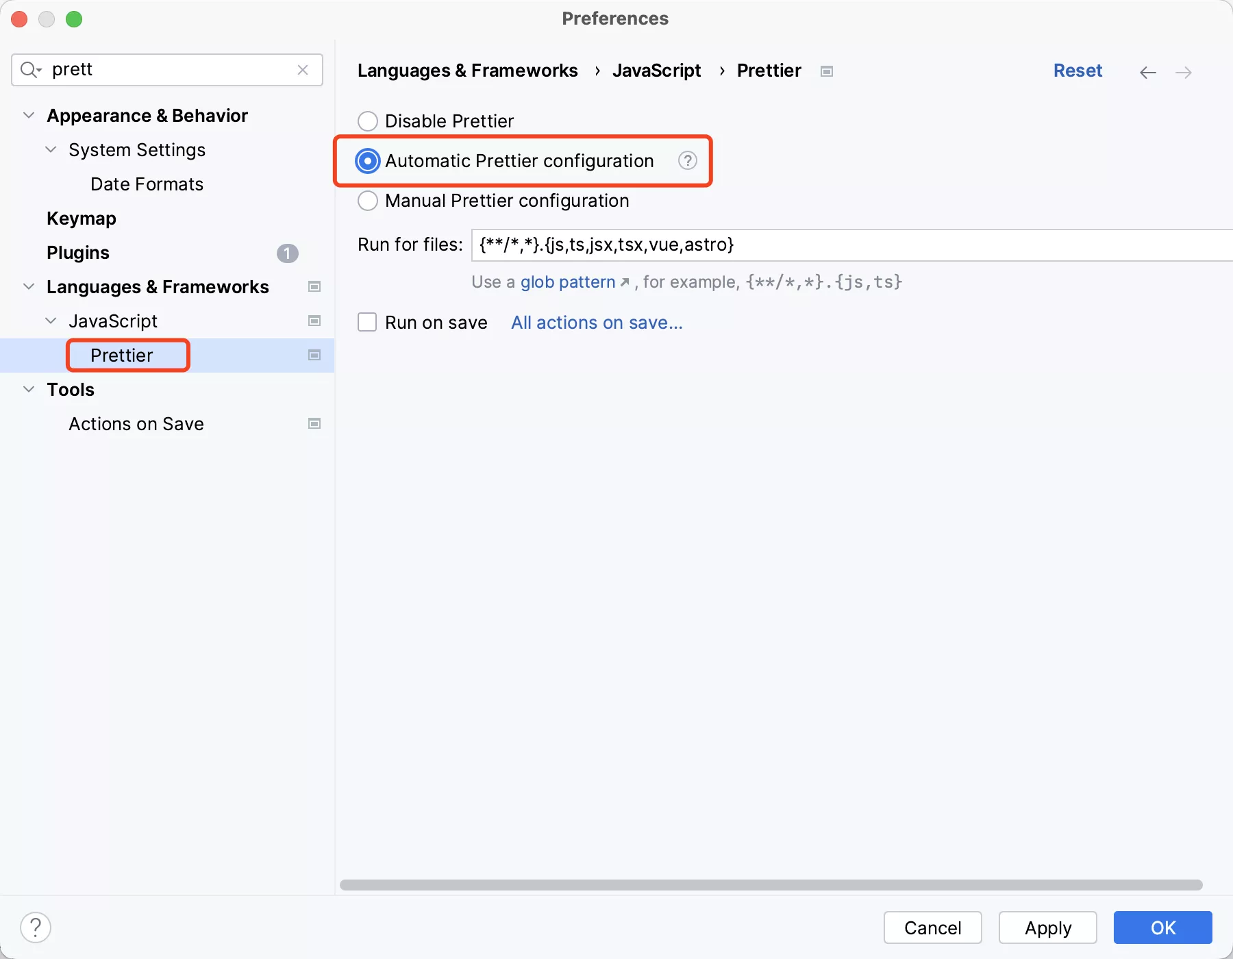
Task: Click the Plugins update badge showing 1
Action: point(287,253)
